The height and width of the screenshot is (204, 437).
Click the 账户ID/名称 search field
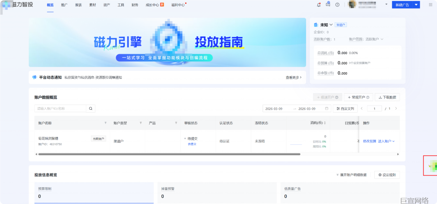[60, 109]
